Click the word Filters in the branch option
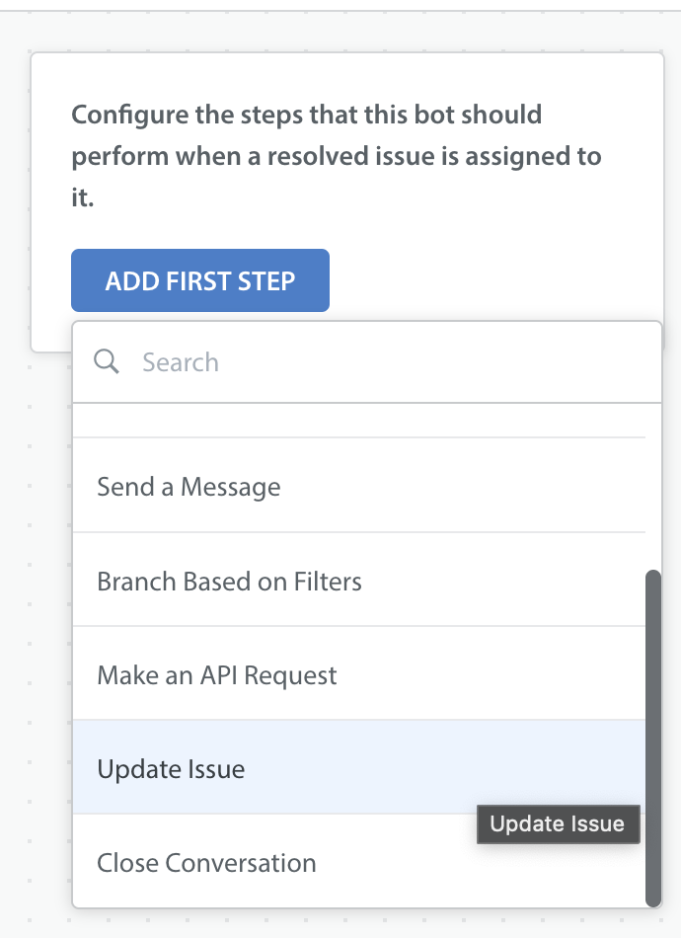Screen dimensions: 681x938 tap(328, 582)
